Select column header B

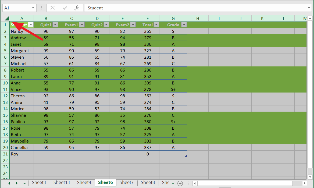pos(46,18)
